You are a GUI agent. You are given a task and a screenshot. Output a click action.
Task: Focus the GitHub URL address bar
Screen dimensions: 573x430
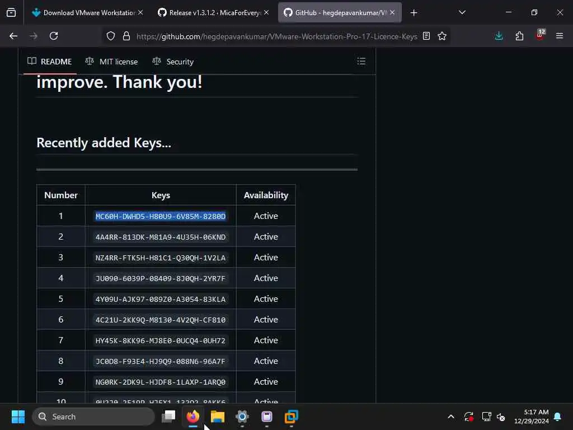[276, 36]
